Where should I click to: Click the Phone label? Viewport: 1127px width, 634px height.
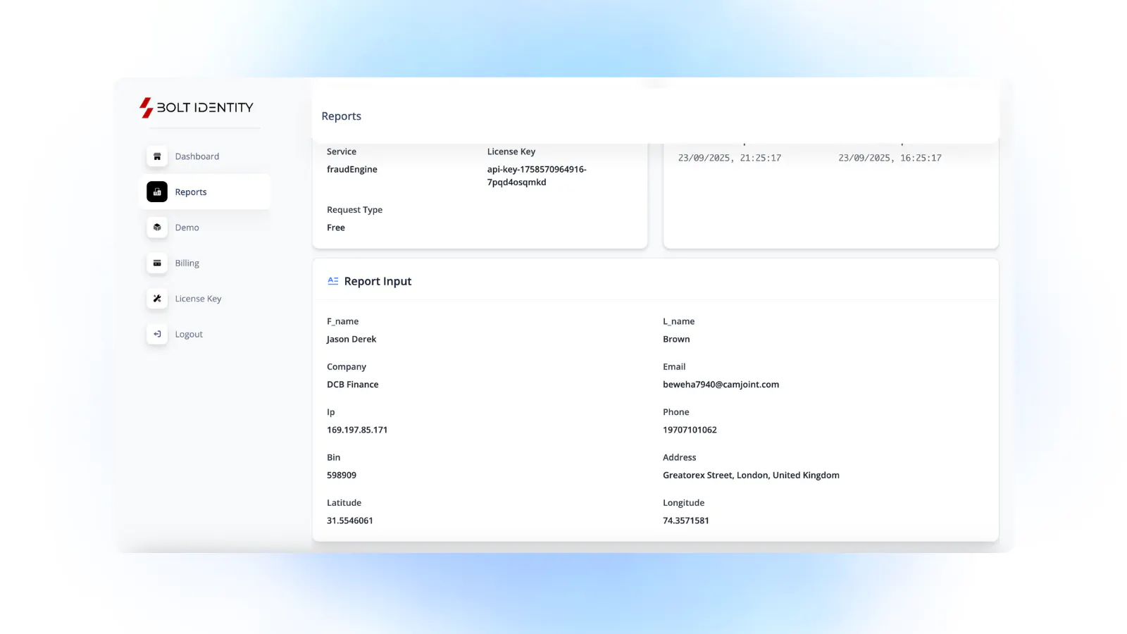click(x=676, y=412)
